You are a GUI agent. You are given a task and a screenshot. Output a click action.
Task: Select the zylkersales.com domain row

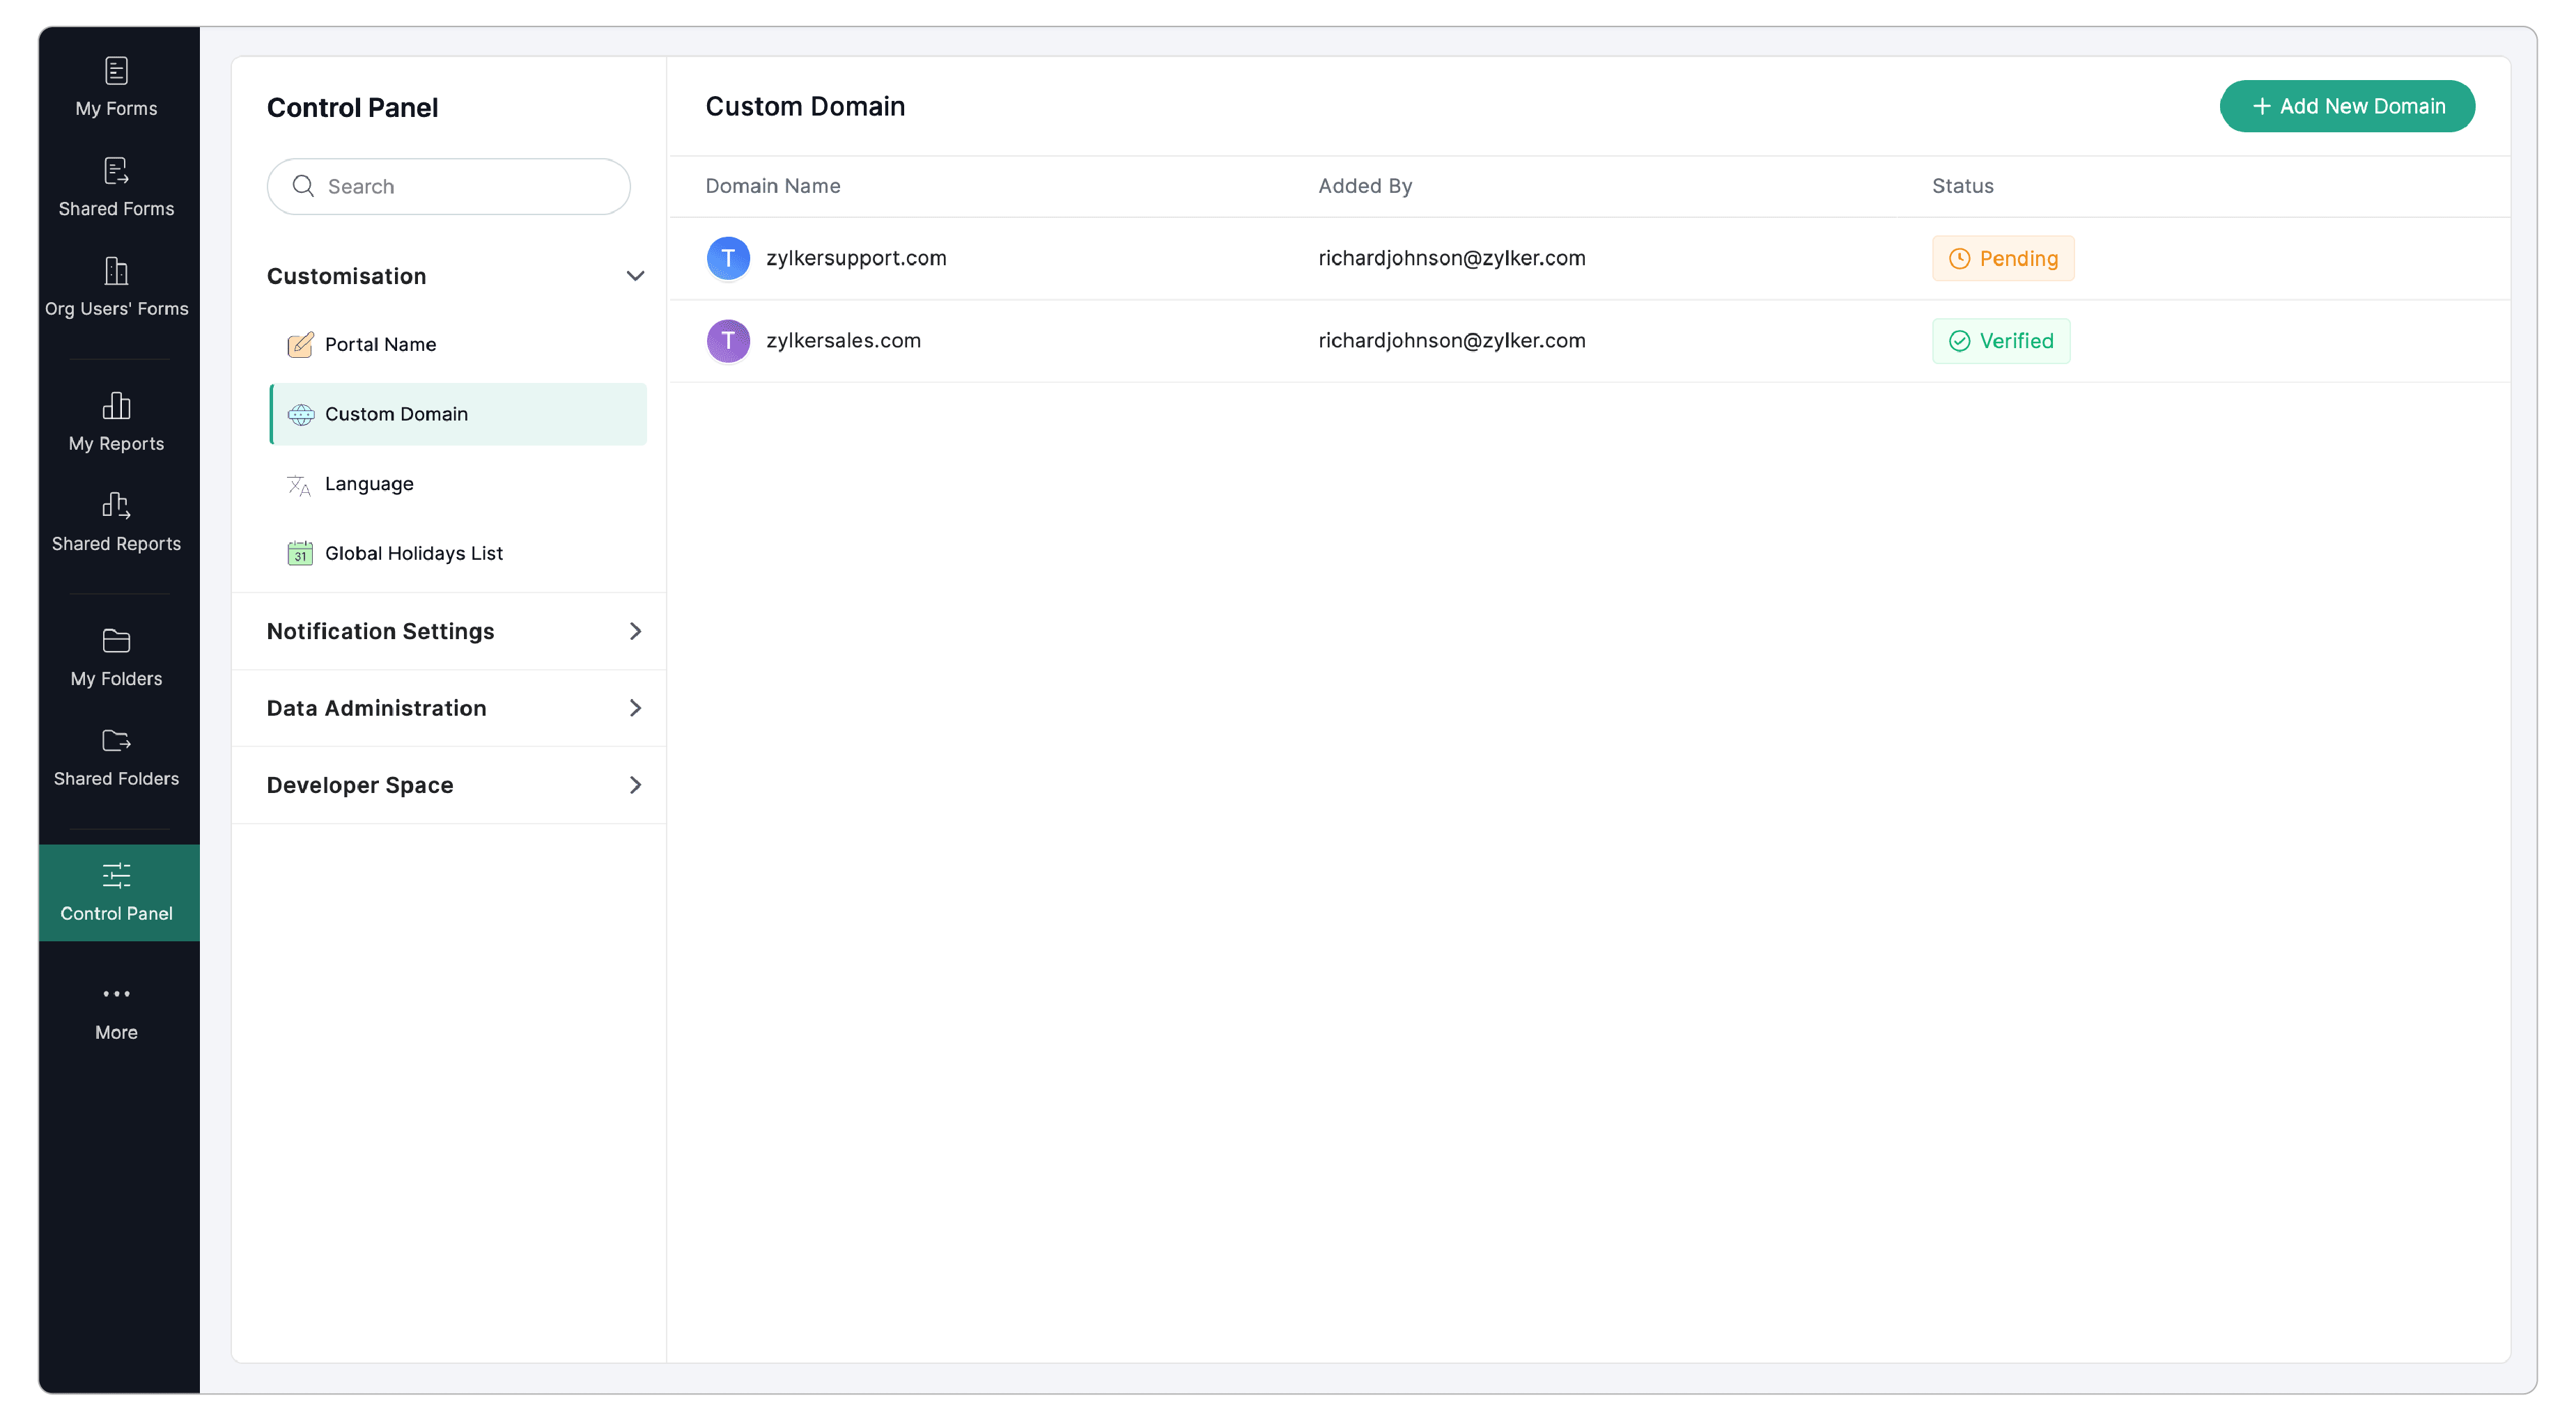coord(843,340)
